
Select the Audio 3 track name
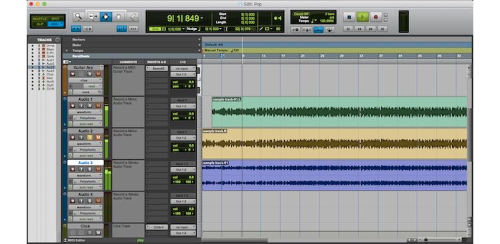pyautogui.click(x=85, y=163)
